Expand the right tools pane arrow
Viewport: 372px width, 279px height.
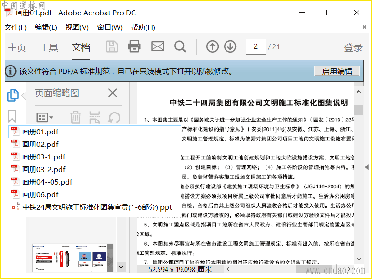367,167
